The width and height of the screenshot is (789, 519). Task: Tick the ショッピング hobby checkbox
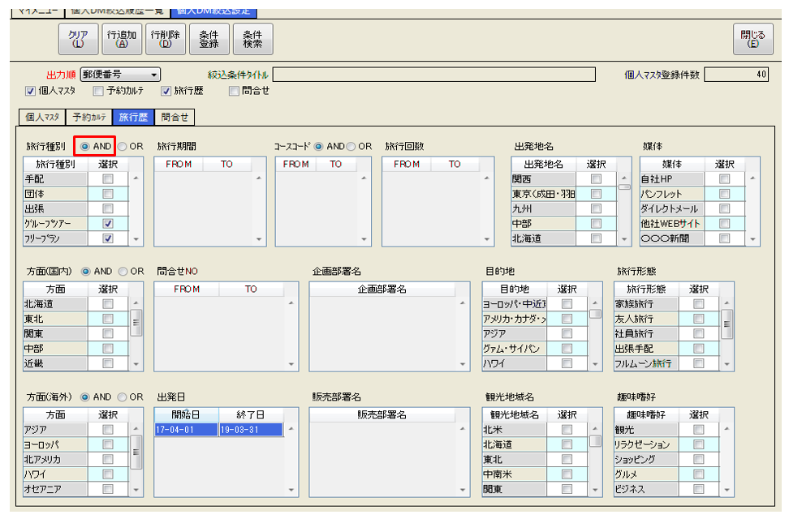tap(698, 459)
